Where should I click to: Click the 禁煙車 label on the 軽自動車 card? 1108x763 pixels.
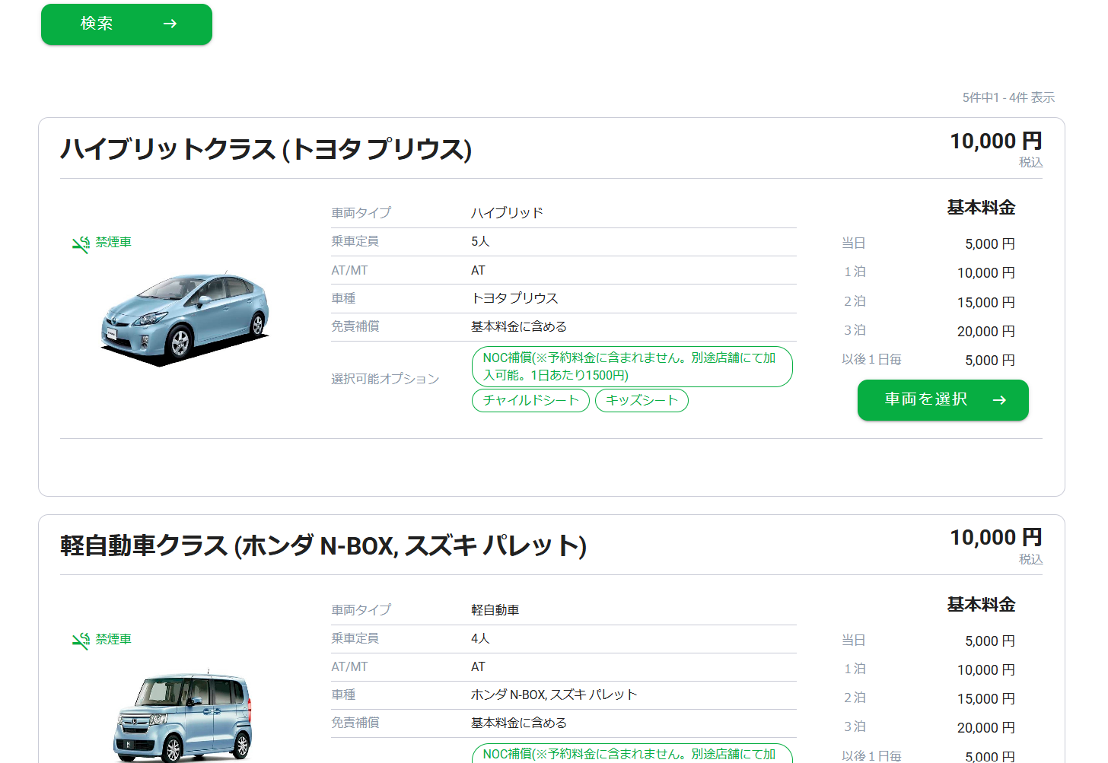point(113,640)
